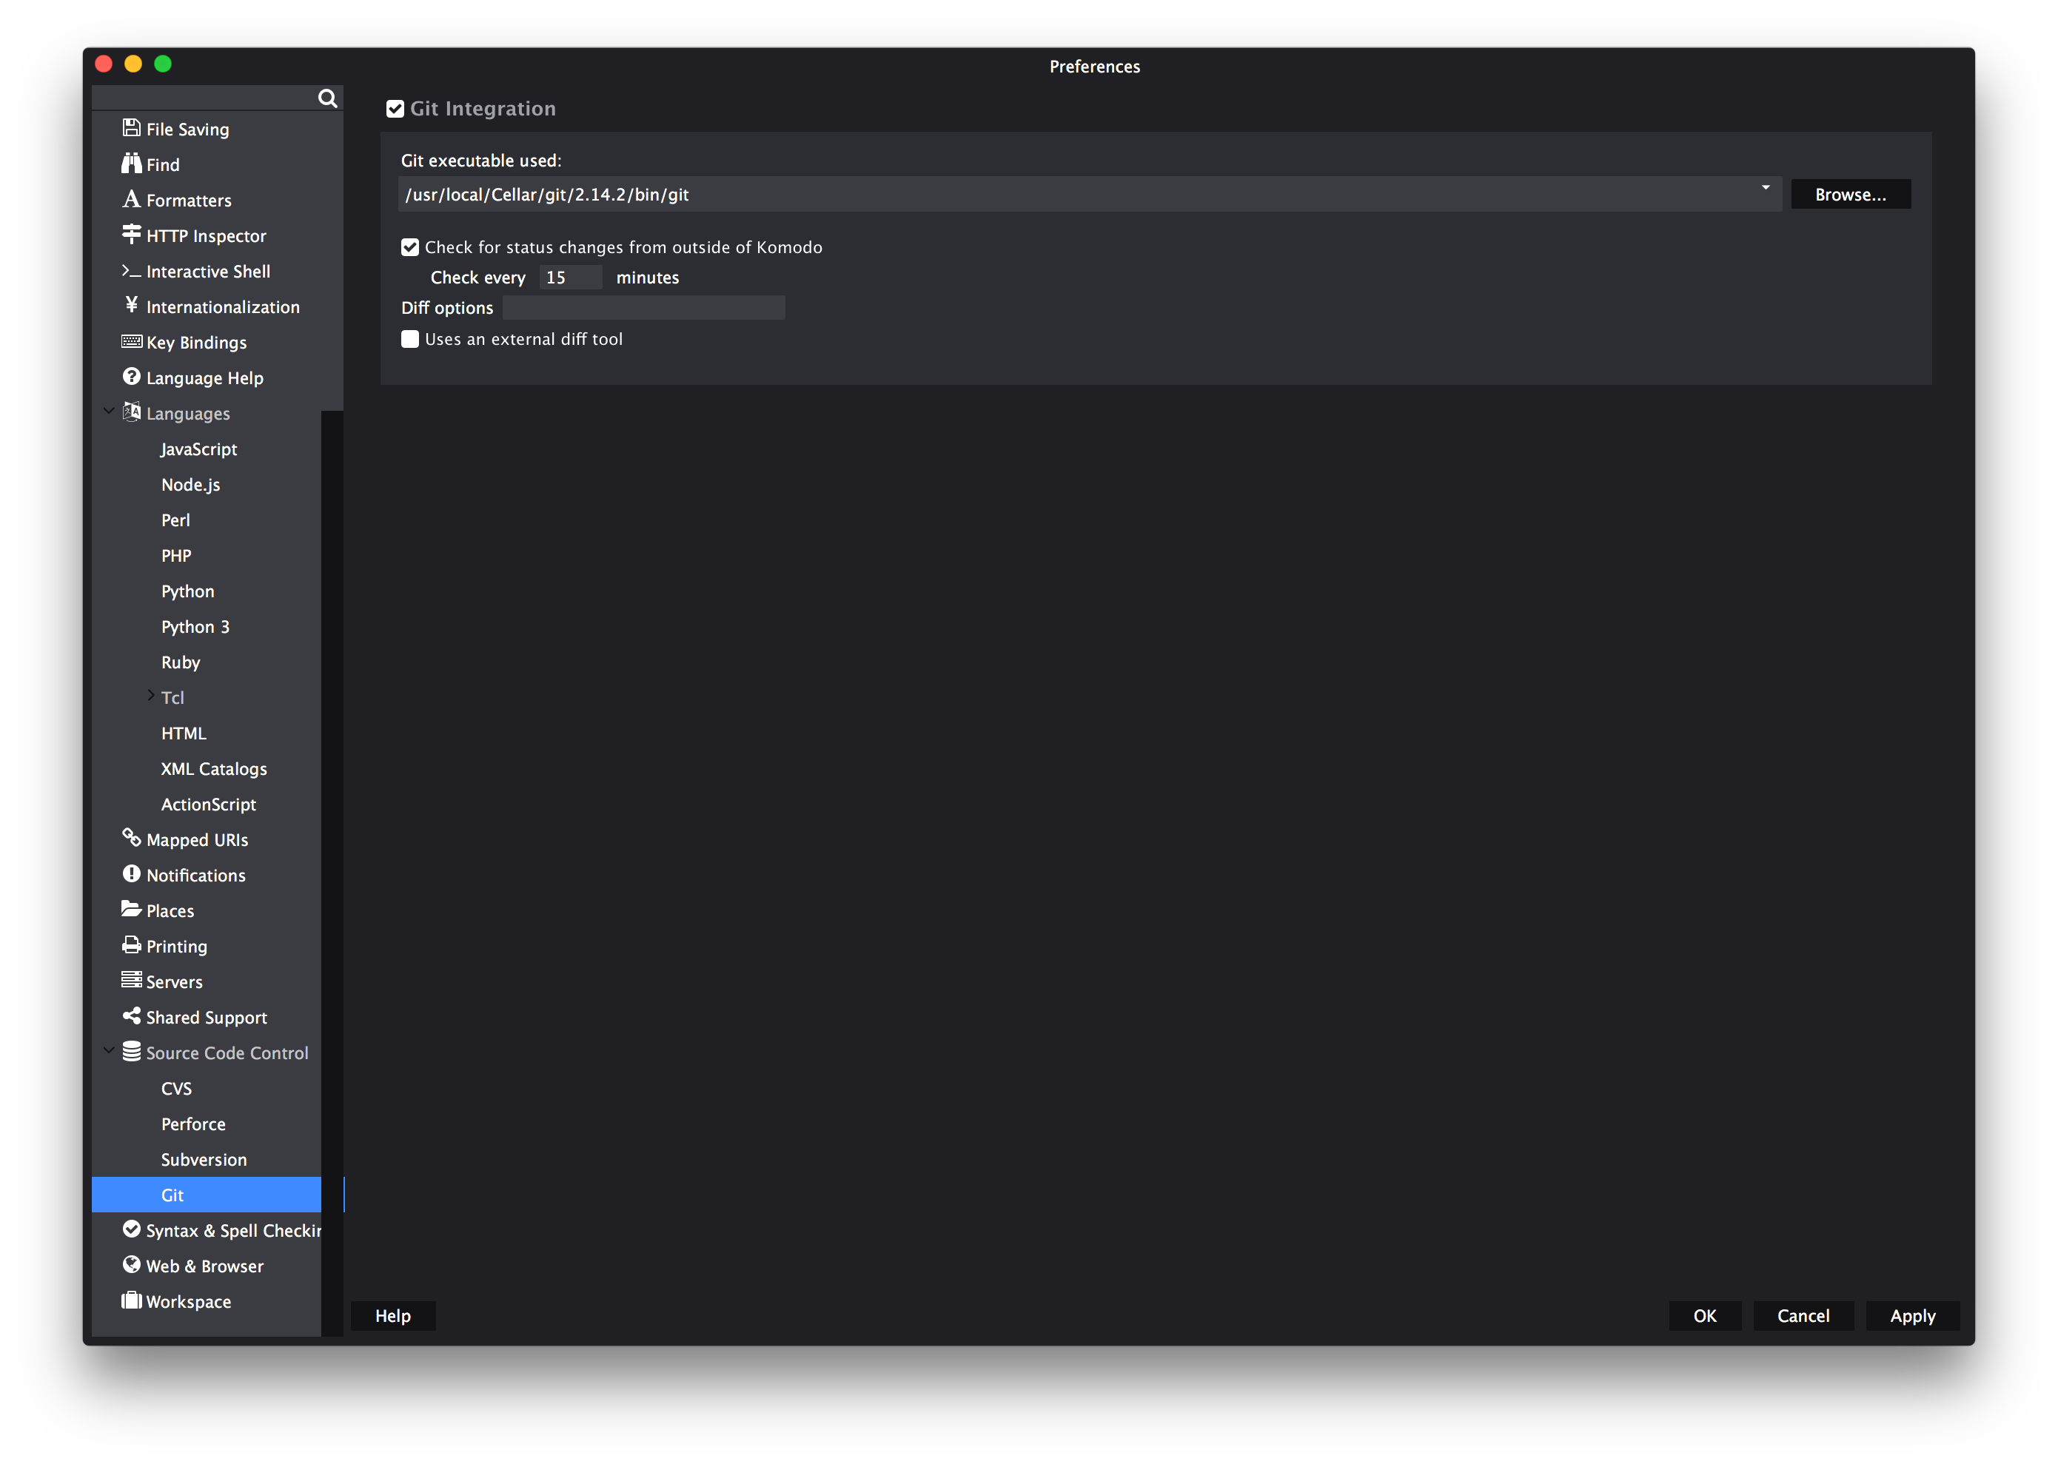Click the Notifications exclamation icon

tap(132, 874)
